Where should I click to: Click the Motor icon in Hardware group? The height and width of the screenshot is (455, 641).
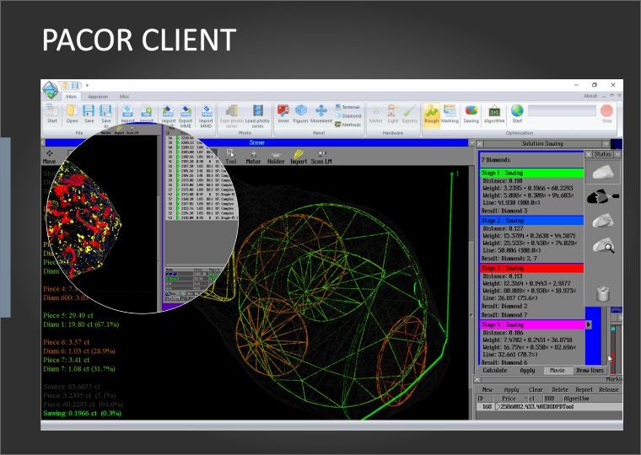pos(375,114)
